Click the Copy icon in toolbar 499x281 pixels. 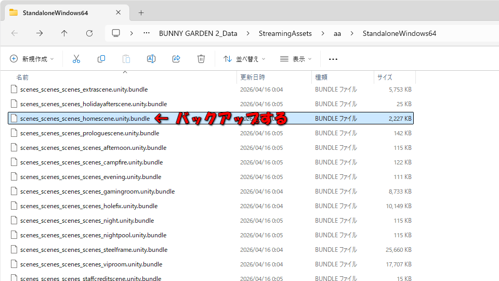click(101, 59)
